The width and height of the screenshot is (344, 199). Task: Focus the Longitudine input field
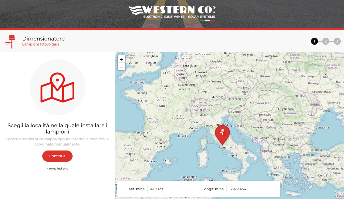pyautogui.click(x=251, y=189)
